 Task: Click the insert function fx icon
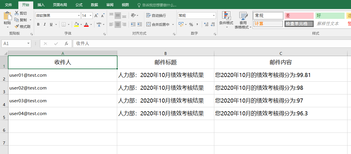[66, 44]
